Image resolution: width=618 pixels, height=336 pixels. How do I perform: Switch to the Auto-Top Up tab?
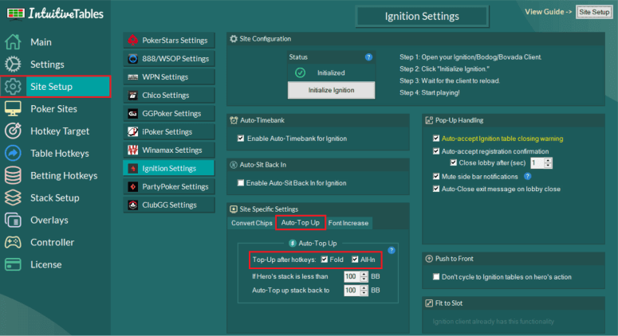tap(301, 223)
